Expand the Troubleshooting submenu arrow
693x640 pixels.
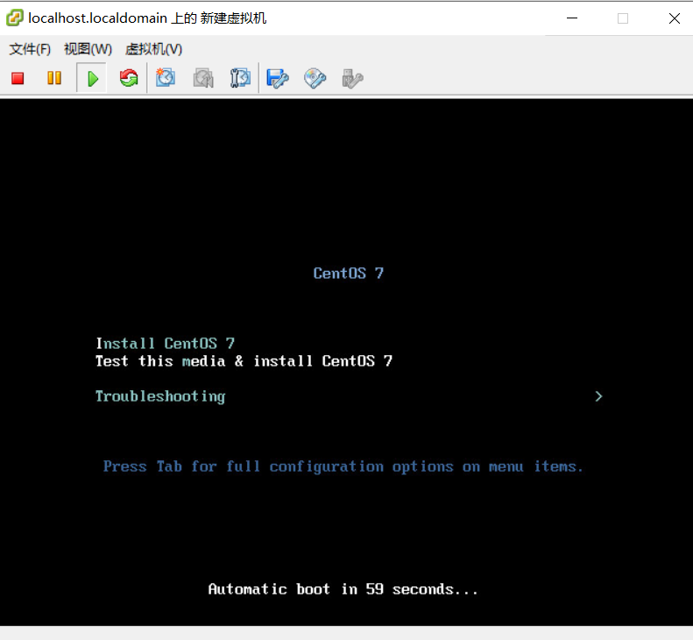tap(599, 396)
